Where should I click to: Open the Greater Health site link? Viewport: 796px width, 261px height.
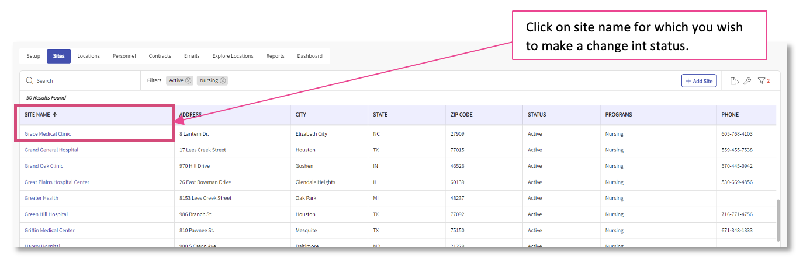tap(41, 198)
